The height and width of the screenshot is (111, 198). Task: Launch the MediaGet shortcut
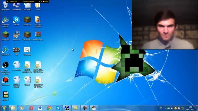click(x=6, y=51)
